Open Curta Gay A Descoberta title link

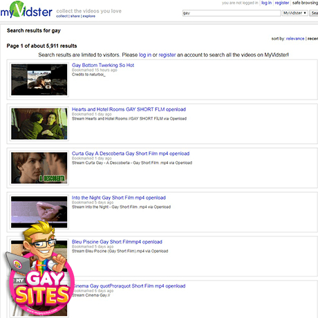coord(131,153)
